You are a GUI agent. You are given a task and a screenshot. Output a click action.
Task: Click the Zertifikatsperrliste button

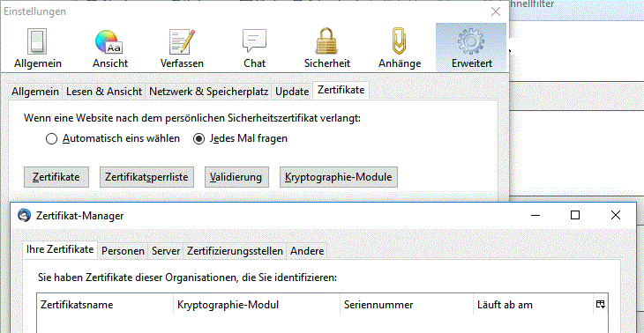pos(146,177)
